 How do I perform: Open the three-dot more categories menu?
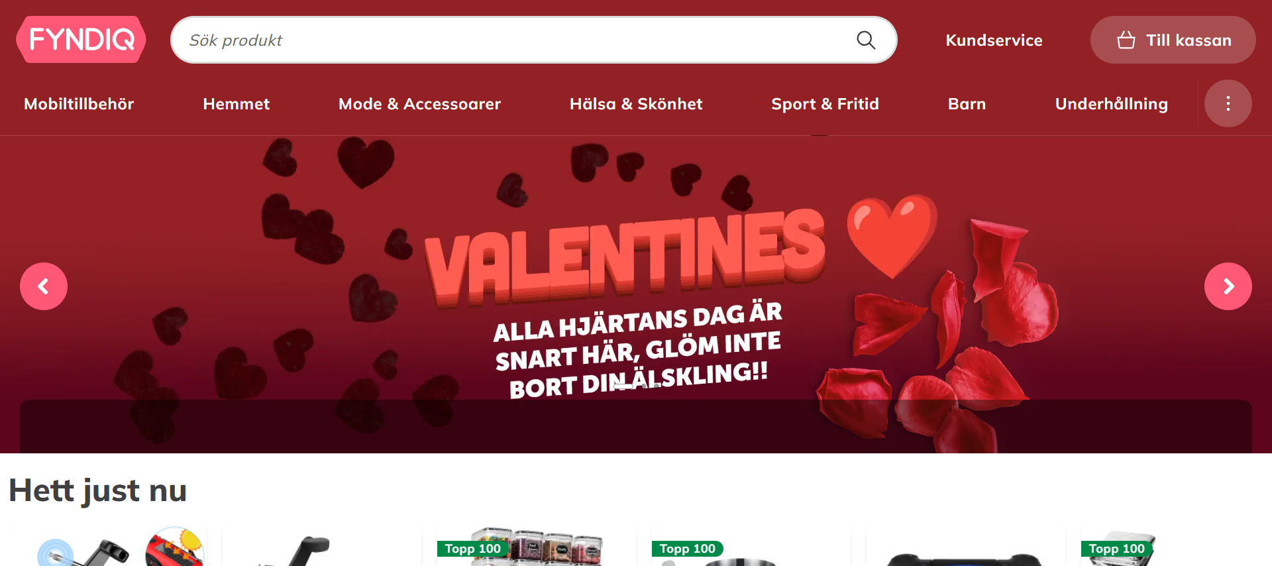pos(1228,103)
